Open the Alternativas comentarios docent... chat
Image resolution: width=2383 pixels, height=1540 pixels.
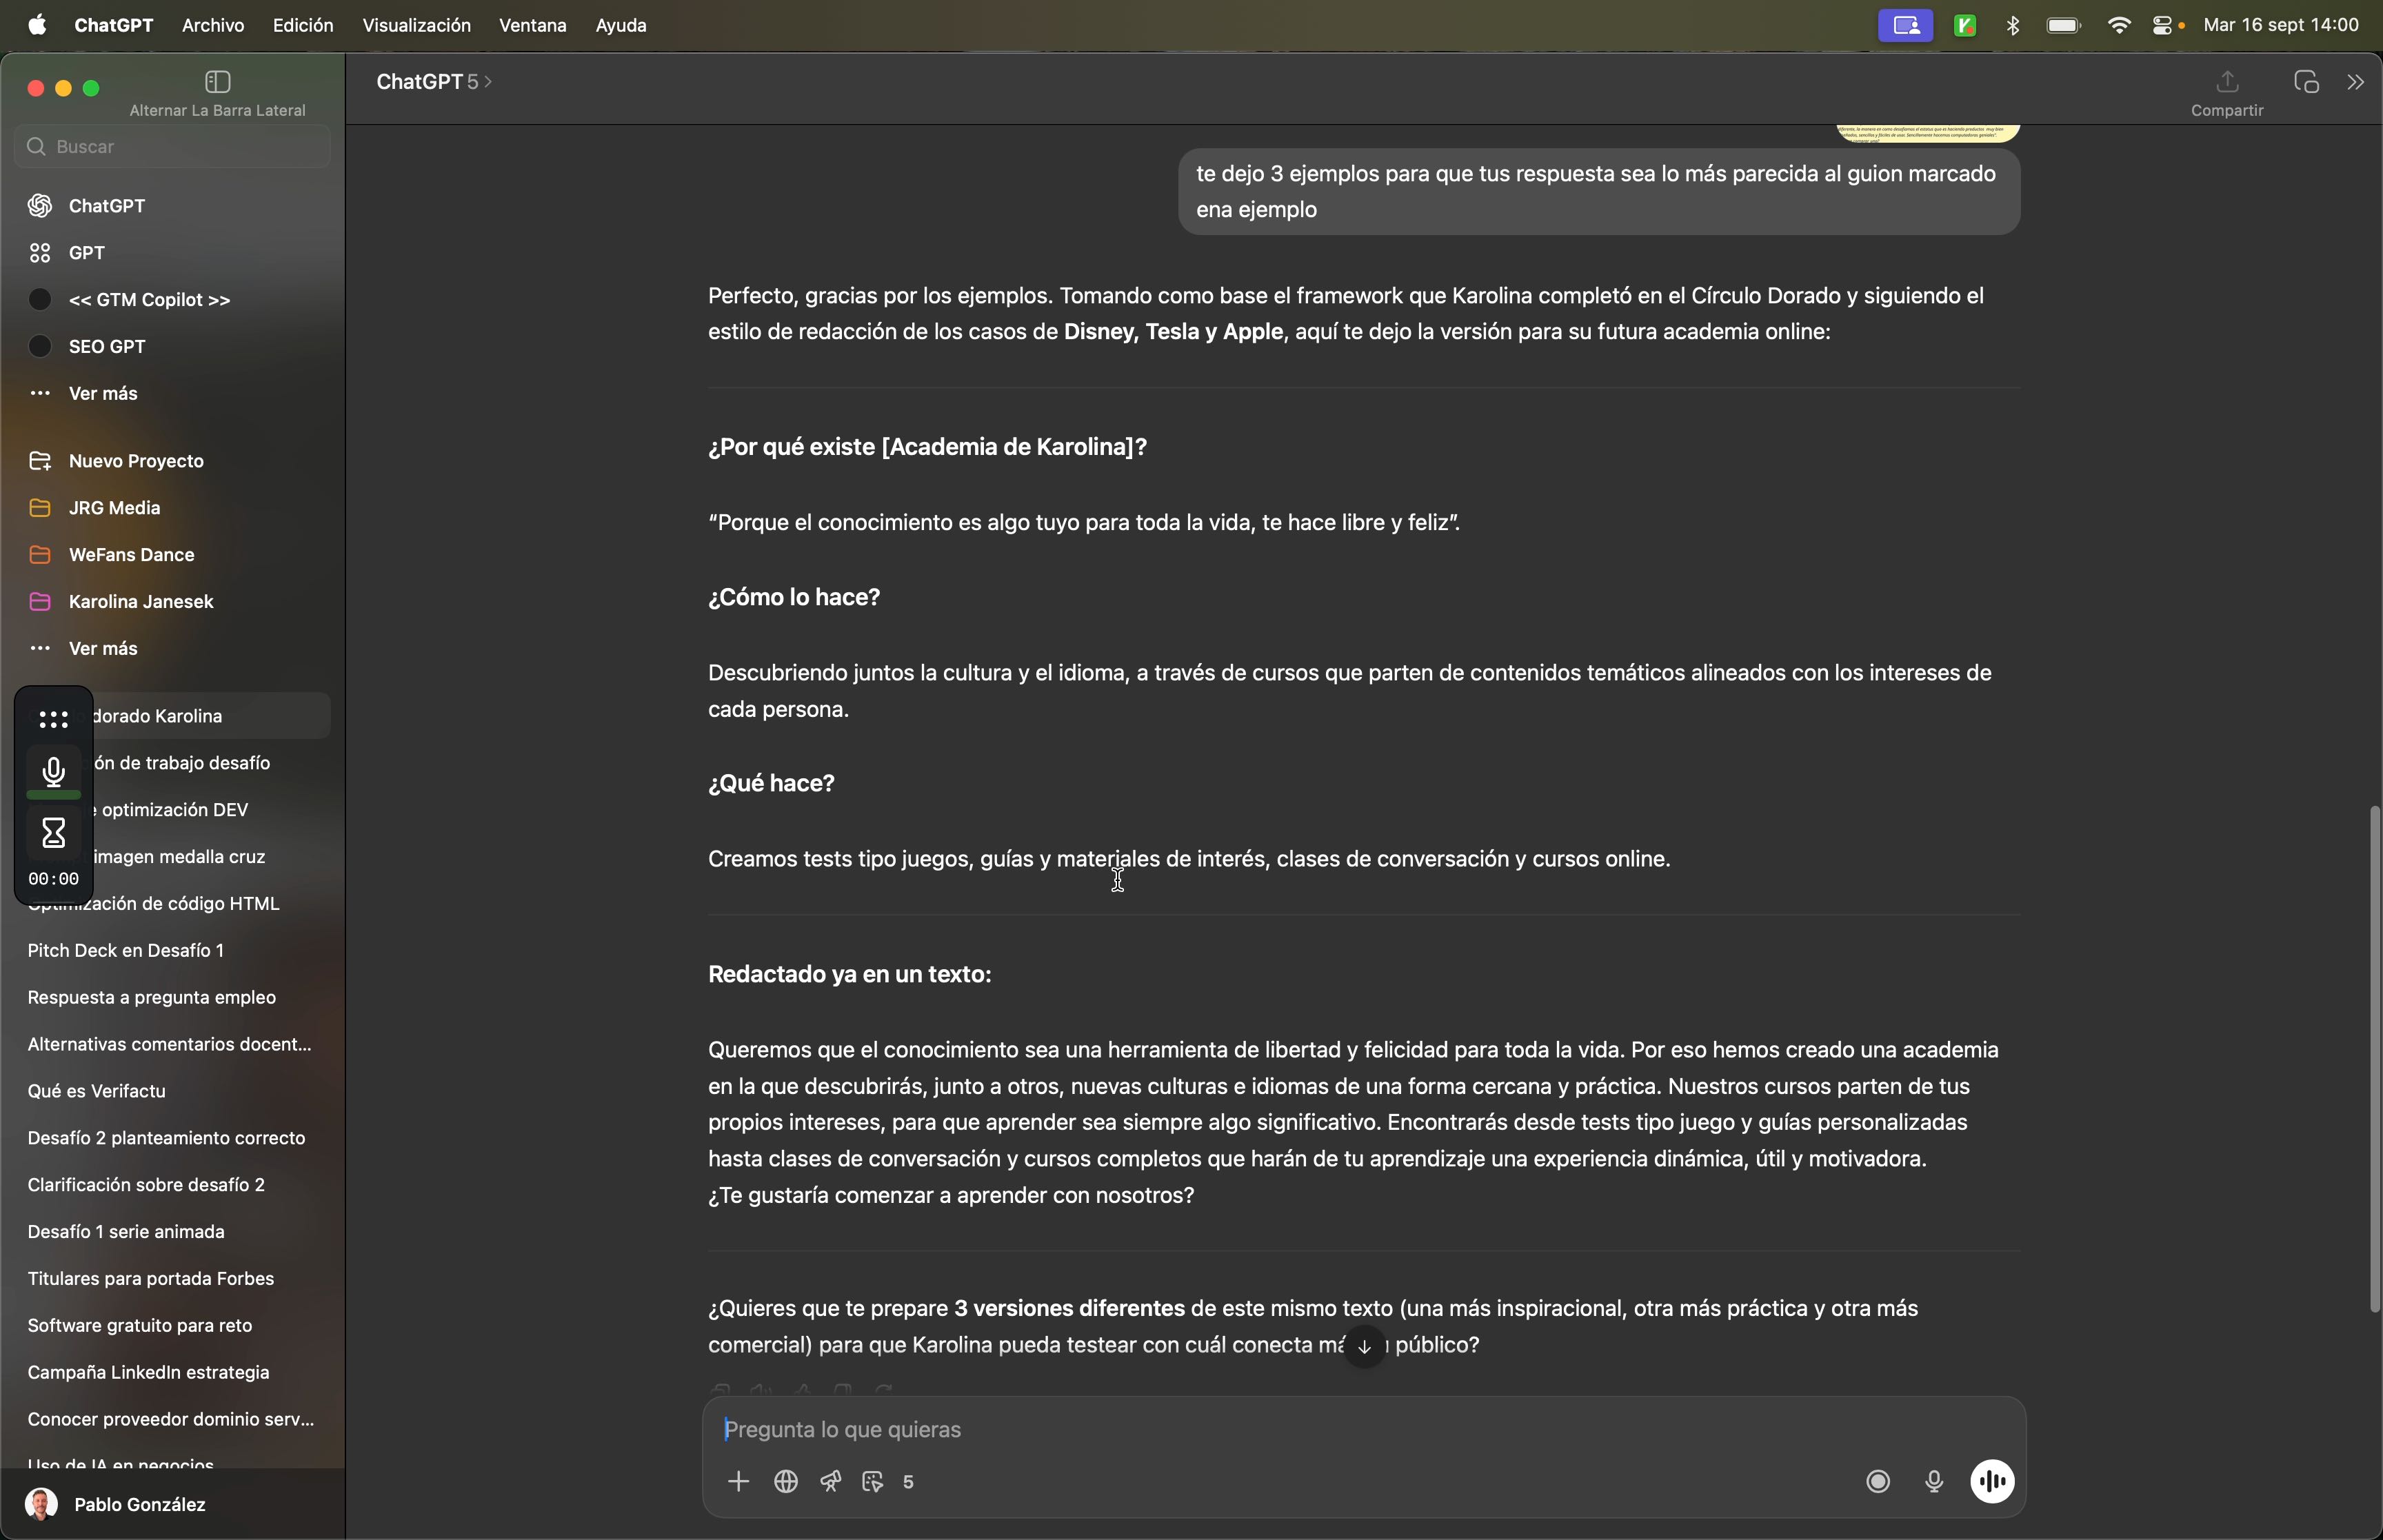tap(172, 1045)
